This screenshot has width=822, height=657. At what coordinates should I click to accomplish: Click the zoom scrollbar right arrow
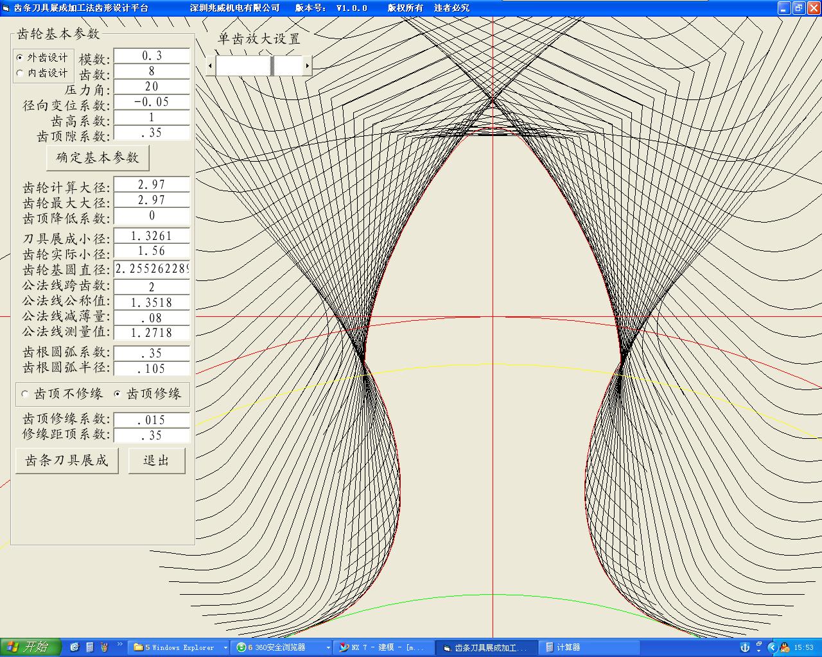click(x=308, y=65)
